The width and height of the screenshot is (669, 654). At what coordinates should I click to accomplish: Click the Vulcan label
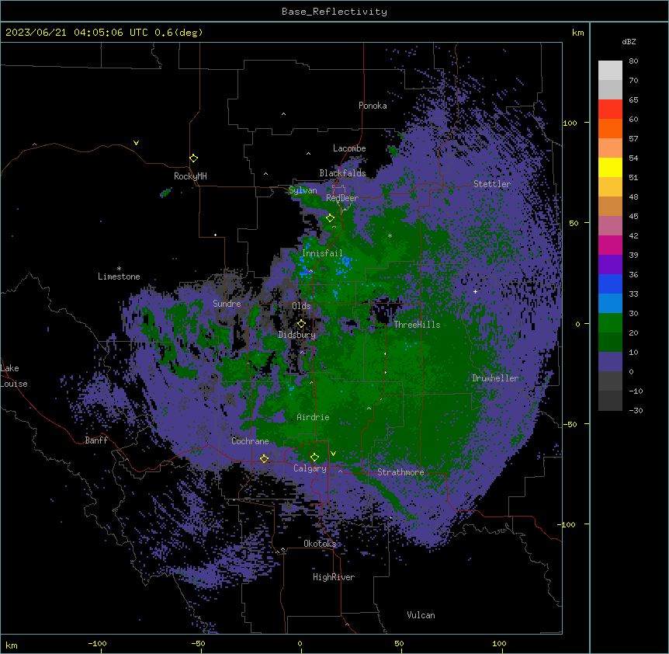tap(421, 615)
